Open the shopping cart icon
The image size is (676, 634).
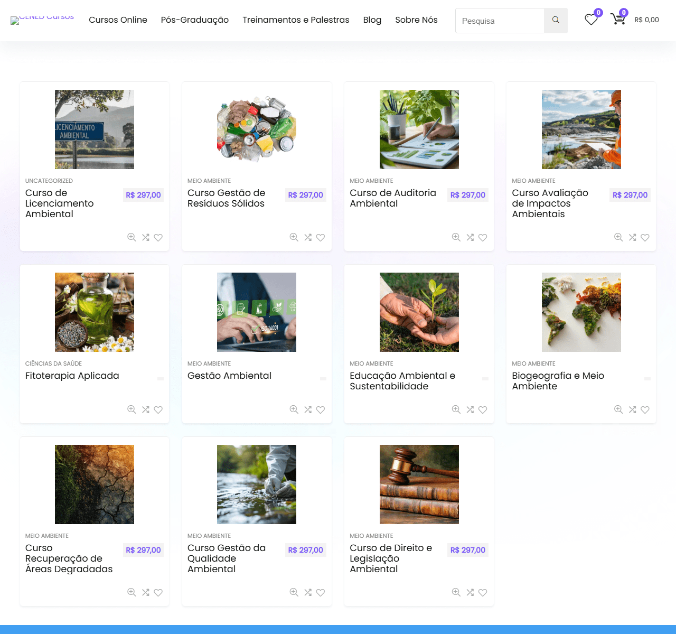(x=617, y=20)
